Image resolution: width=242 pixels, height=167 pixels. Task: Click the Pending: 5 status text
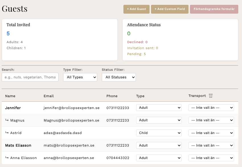coord(136,54)
